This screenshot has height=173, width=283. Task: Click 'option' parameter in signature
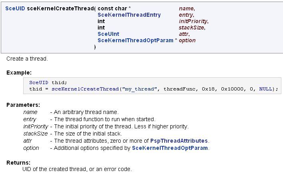click(x=187, y=40)
